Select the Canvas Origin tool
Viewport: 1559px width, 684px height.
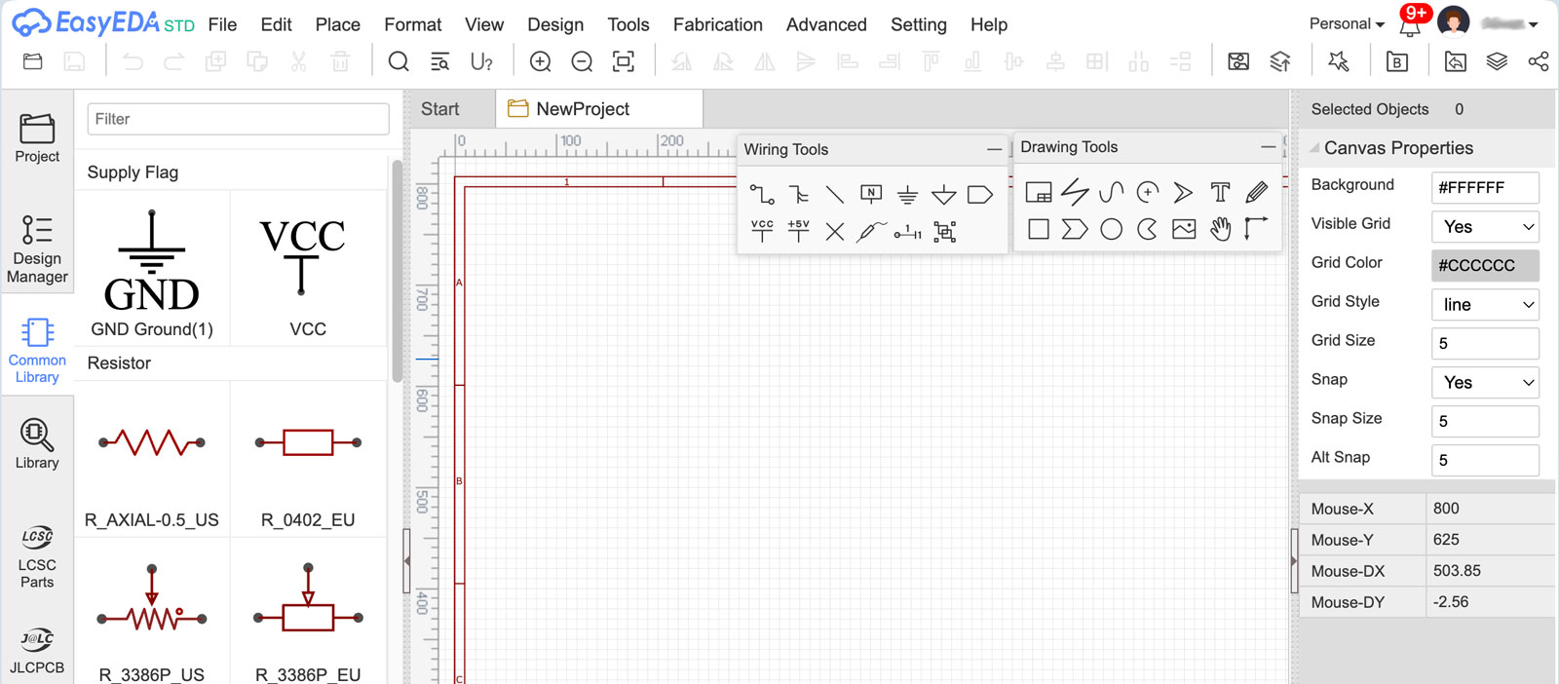(1256, 229)
